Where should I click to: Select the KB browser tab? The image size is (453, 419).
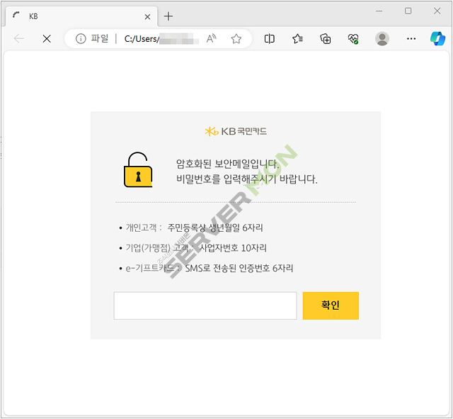coord(81,16)
